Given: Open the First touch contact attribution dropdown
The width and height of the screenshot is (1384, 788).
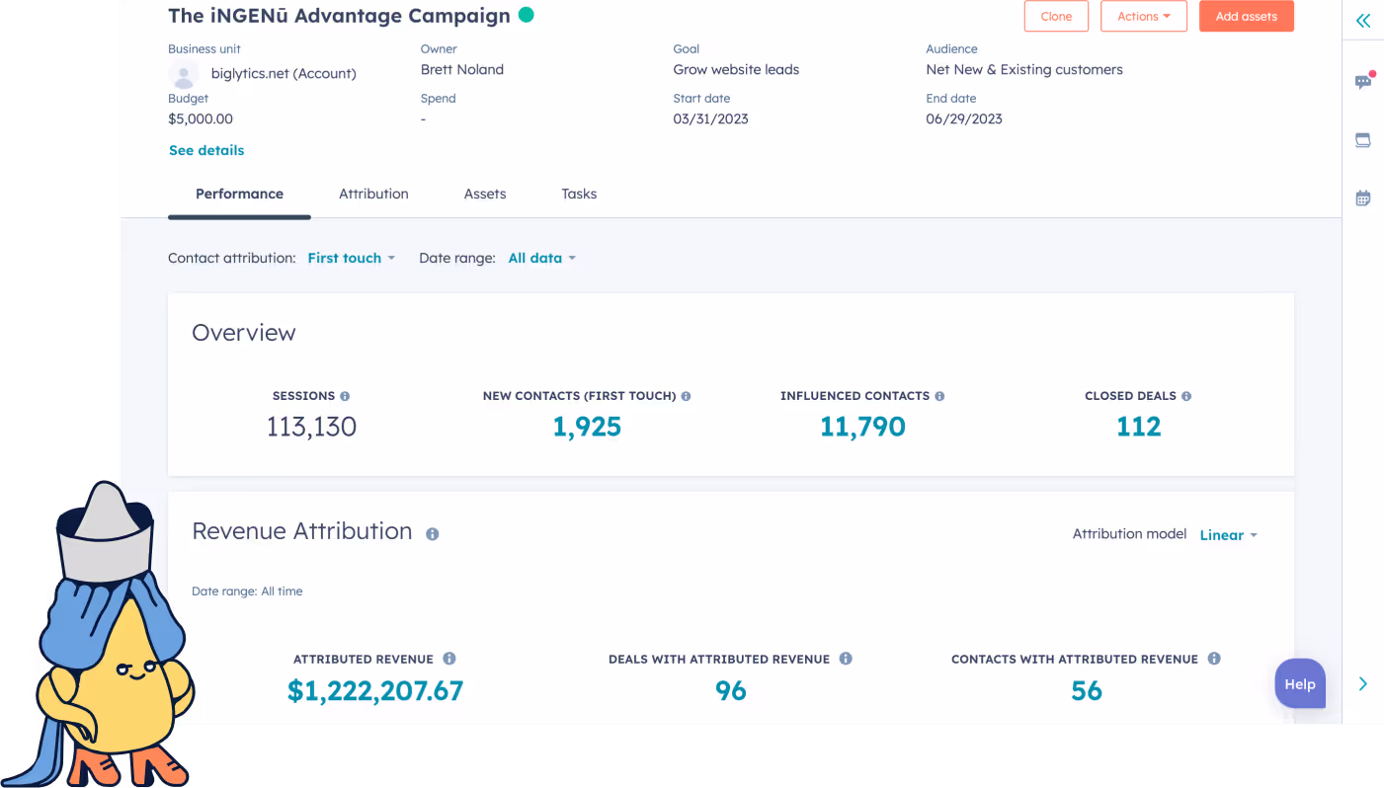Looking at the screenshot, I should (x=351, y=258).
